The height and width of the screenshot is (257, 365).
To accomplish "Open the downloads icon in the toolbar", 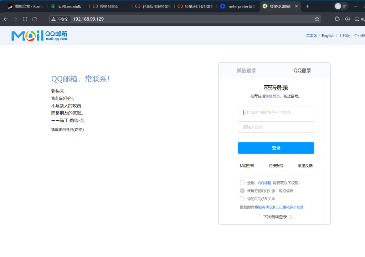I will pyautogui.click(x=348, y=19).
